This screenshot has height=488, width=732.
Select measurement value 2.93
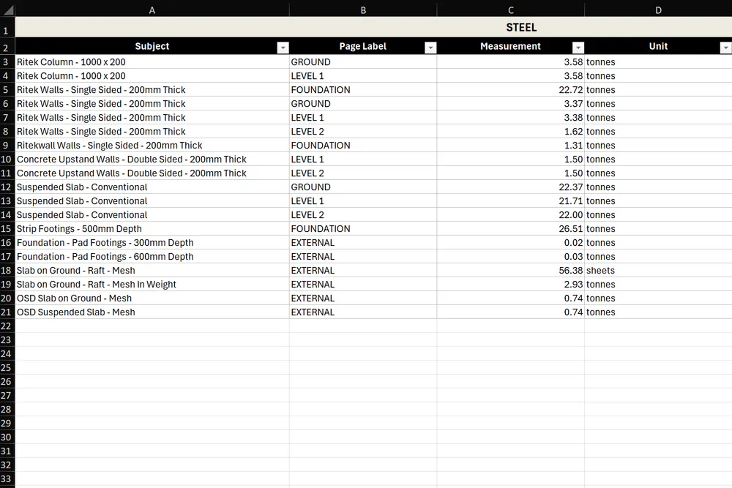click(511, 284)
